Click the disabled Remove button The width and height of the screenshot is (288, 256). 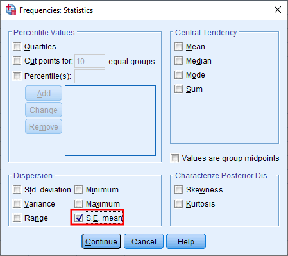44,126
